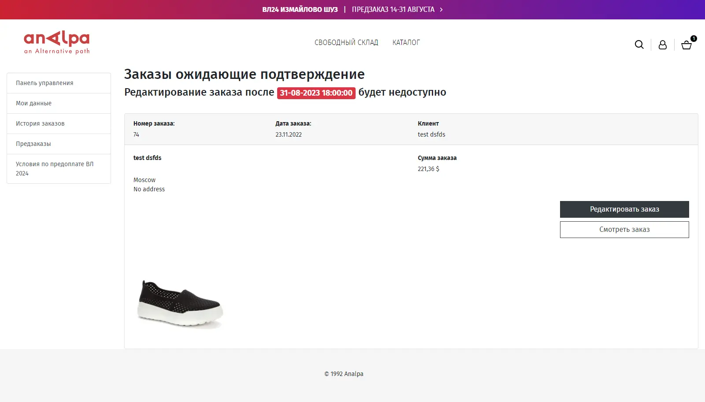Click the cart item count badge
Viewport: 705px width, 402px height.
[x=694, y=38]
